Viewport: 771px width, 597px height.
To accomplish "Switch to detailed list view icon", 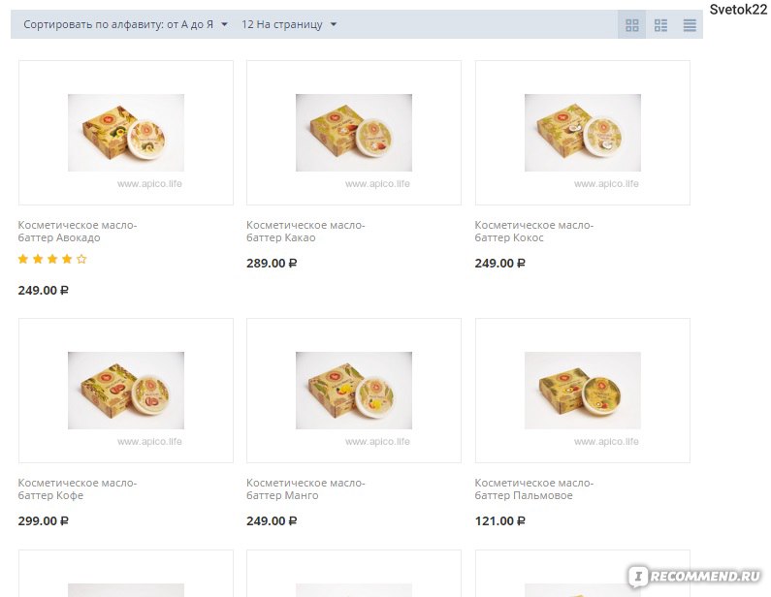I will [660, 25].
